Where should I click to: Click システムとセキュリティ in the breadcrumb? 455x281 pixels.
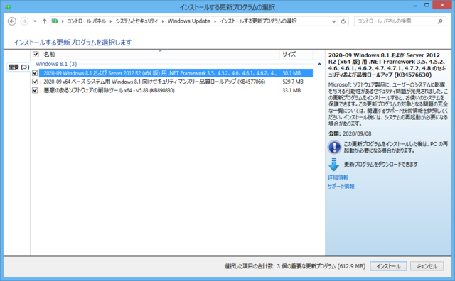click(x=136, y=21)
